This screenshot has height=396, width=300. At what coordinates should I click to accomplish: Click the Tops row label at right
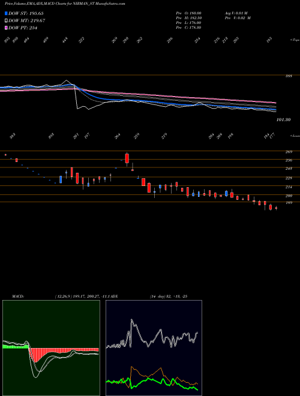(x=295, y=40)
